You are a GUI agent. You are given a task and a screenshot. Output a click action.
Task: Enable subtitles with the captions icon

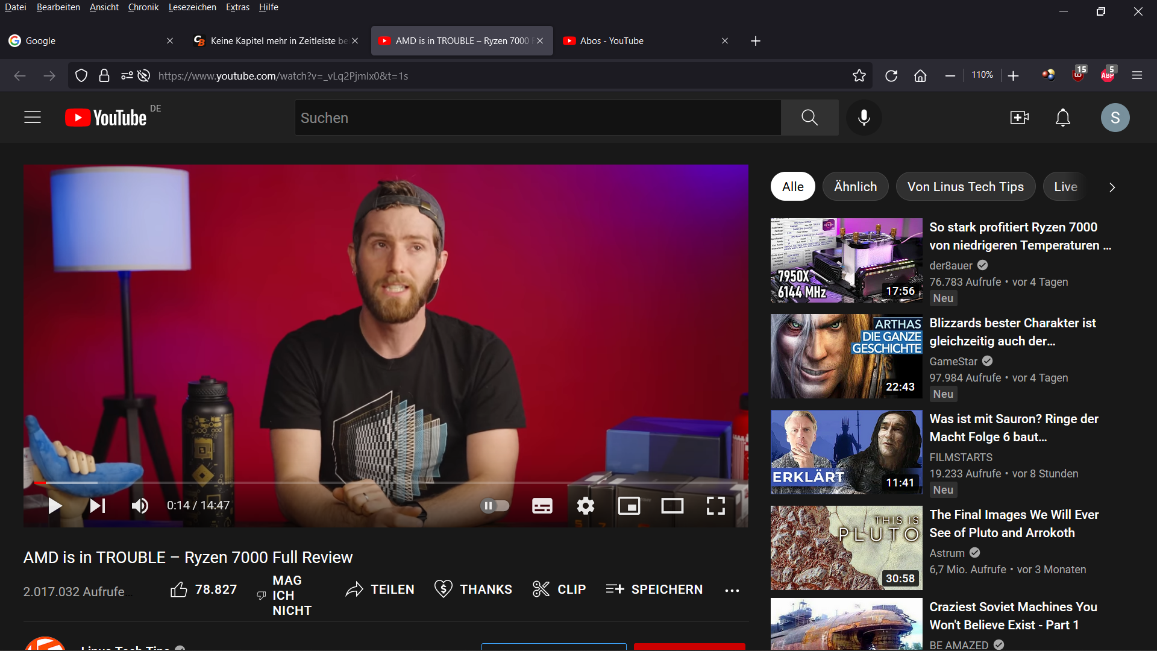542,506
